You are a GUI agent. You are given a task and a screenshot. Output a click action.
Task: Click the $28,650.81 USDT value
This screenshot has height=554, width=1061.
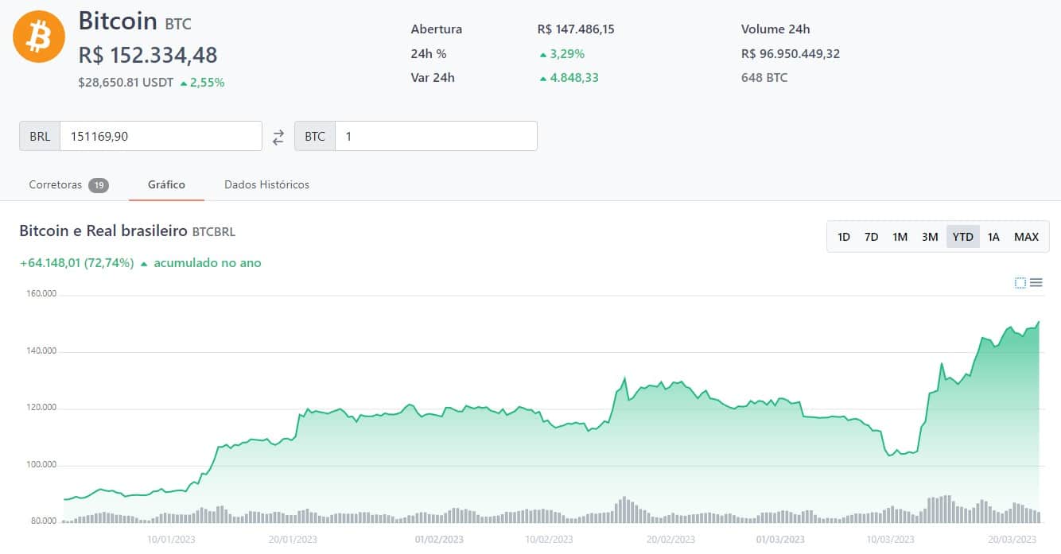pyautogui.click(x=126, y=82)
